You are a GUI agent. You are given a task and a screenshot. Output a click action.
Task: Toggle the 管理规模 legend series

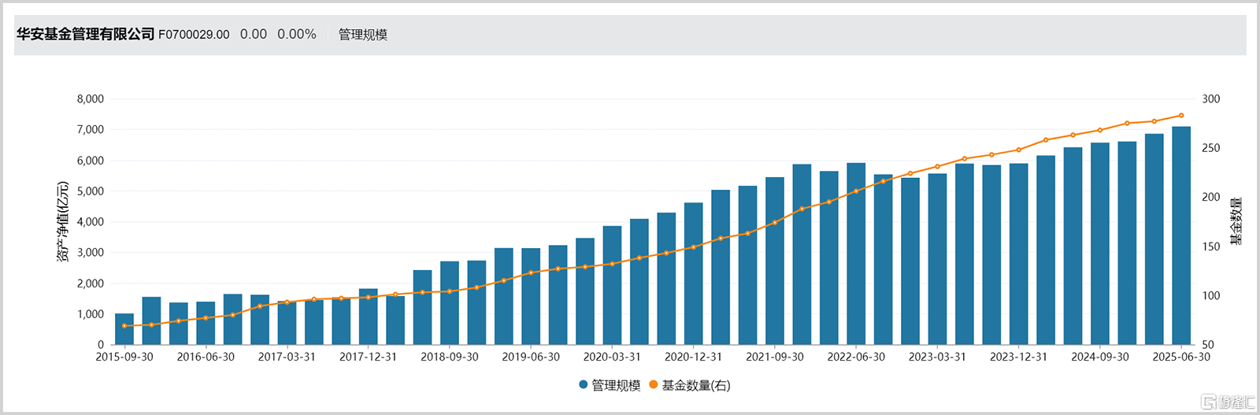610,385
